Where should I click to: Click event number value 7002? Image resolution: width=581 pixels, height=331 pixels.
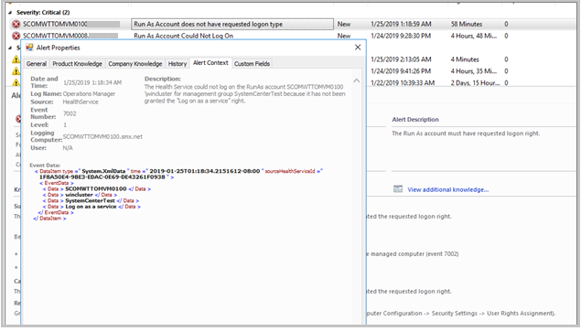click(70, 113)
